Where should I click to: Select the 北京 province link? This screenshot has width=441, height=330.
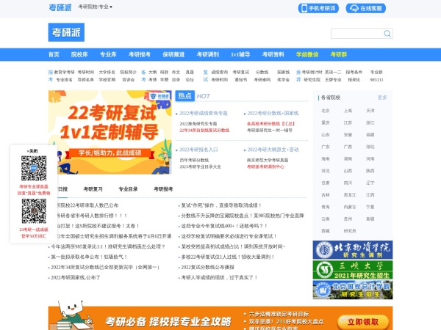(x=326, y=110)
